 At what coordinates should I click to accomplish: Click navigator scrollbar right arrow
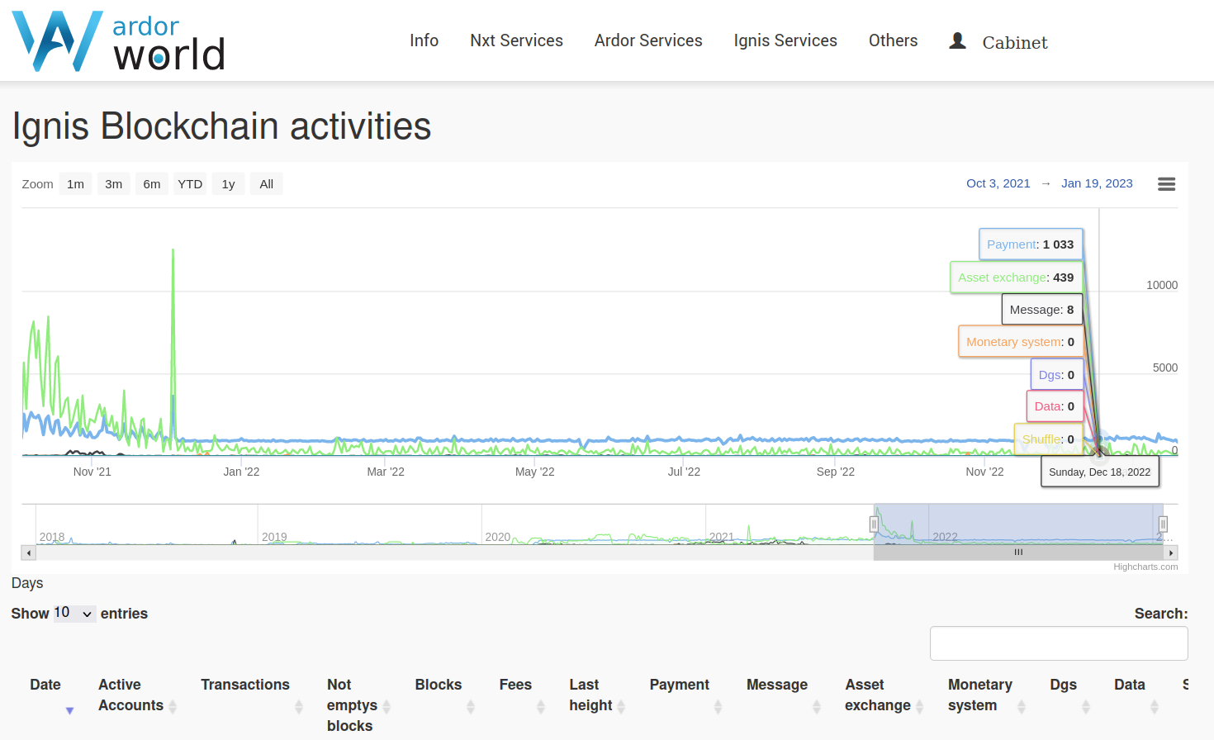click(x=1171, y=553)
